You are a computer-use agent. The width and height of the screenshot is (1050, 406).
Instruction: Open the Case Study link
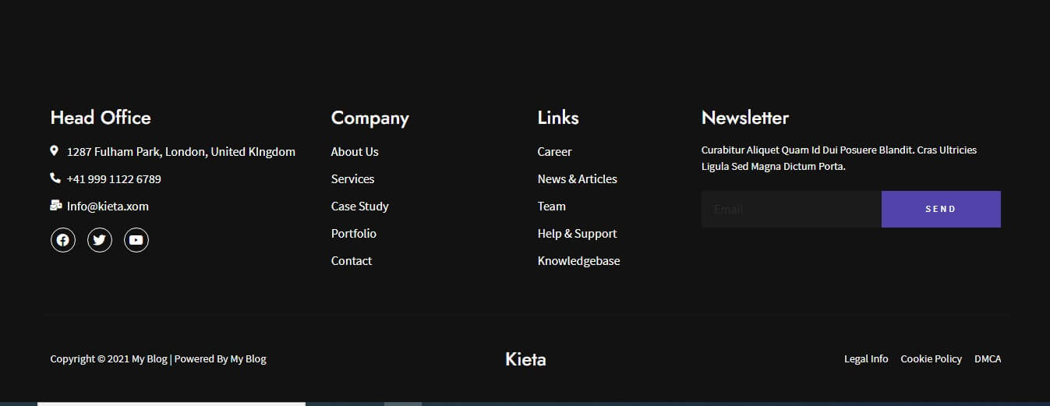[360, 207]
